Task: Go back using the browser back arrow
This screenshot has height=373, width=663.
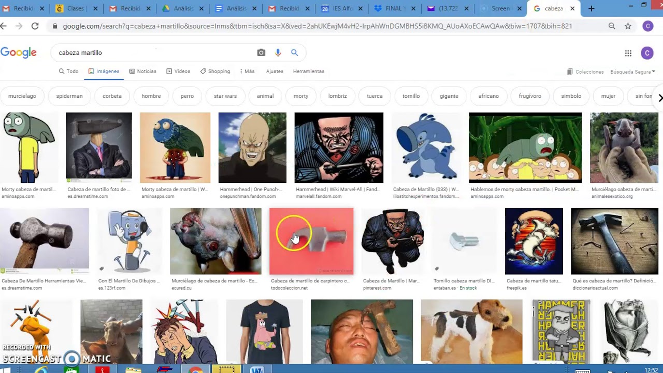Action: (4, 26)
